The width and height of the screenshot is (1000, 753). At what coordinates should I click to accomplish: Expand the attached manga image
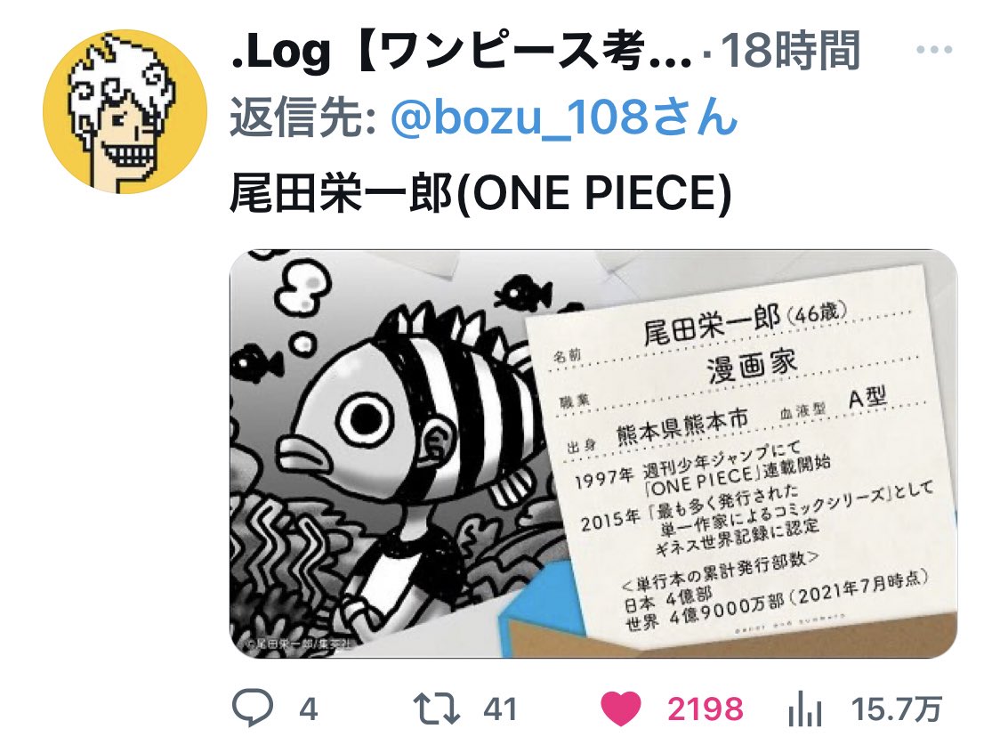tap(593, 453)
